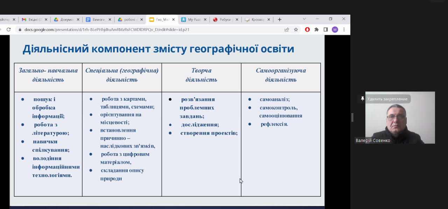Click the Валерій Совенко name label
The height and width of the screenshot is (209, 448).
(x=373, y=141)
